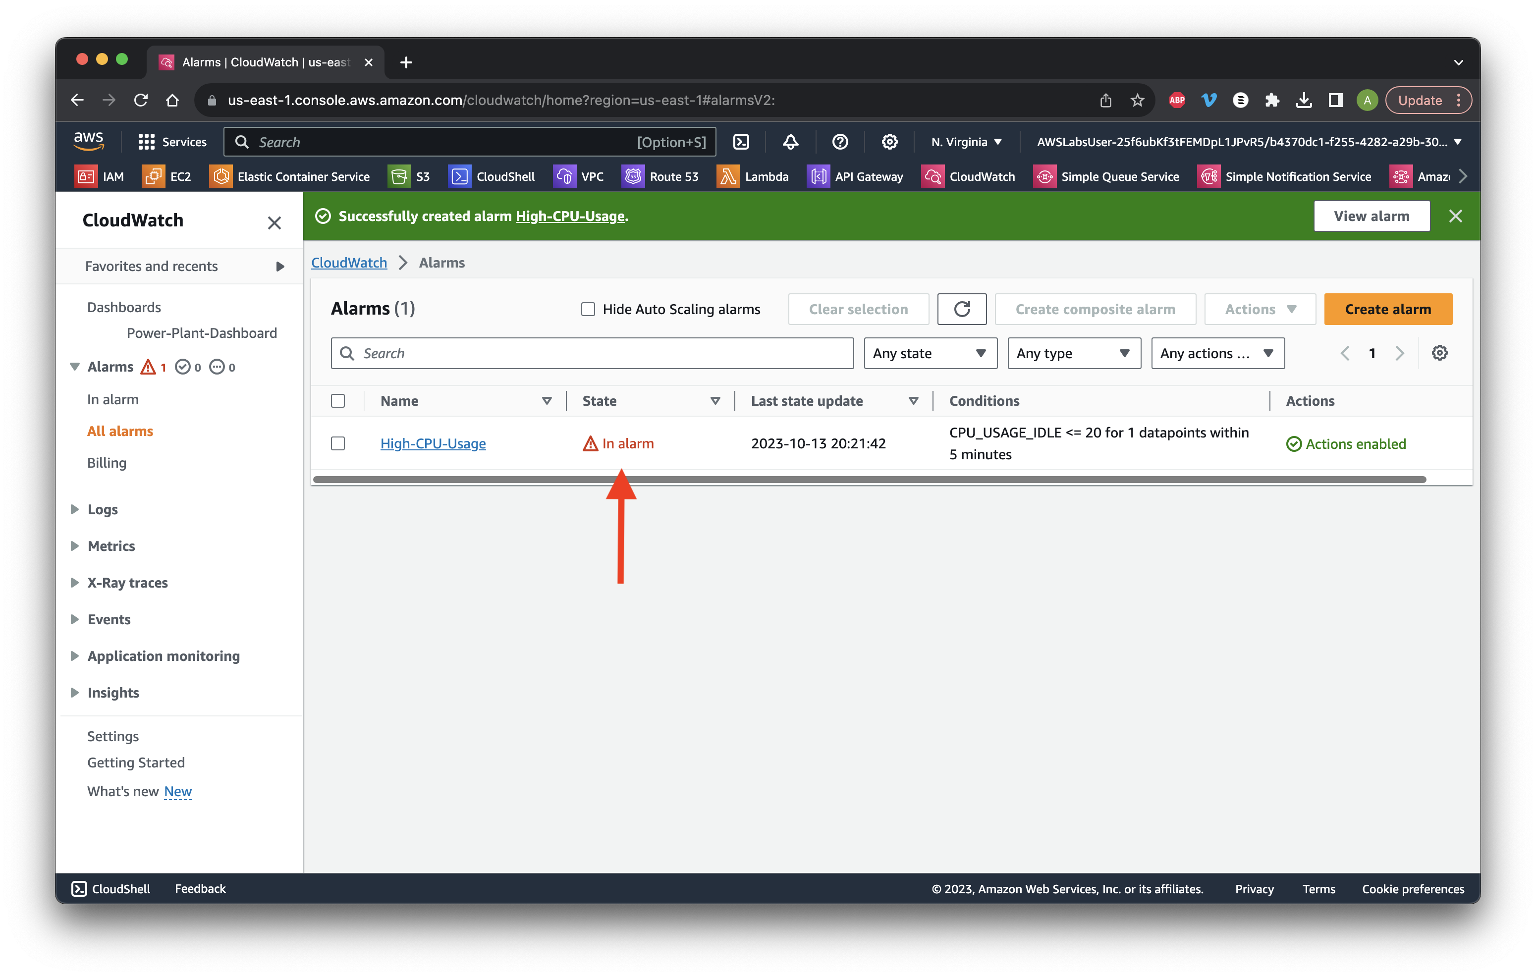
Task: Open browser downloads icon
Action: [x=1304, y=100]
